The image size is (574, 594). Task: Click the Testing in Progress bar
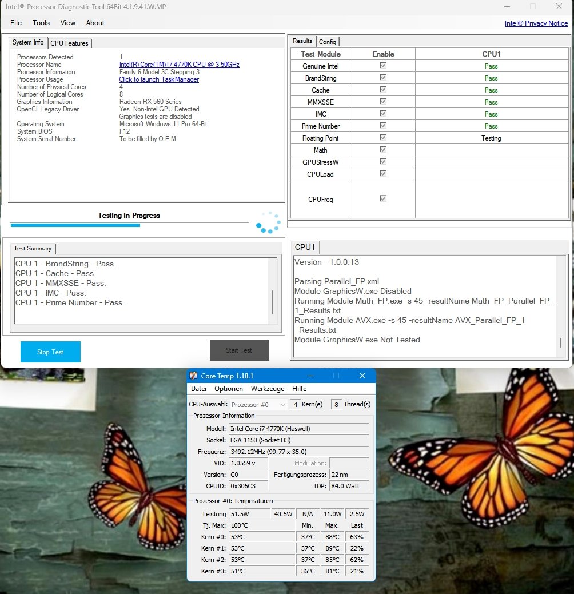tap(129, 225)
